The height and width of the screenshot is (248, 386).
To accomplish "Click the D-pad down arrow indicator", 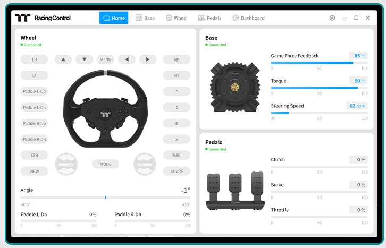I will coord(85,59).
